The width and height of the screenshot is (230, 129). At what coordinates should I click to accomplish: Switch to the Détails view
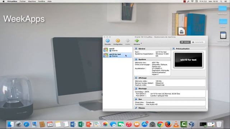(x=185, y=42)
